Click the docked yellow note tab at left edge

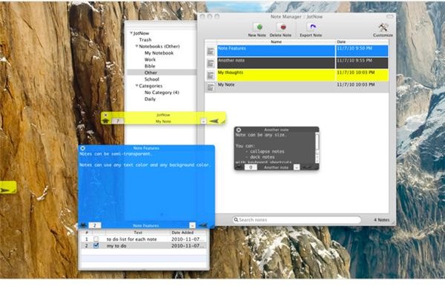coord(8,187)
